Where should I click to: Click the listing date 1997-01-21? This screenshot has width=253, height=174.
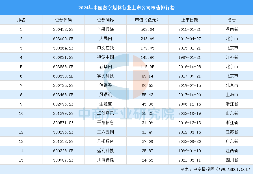(x=190, y=57)
